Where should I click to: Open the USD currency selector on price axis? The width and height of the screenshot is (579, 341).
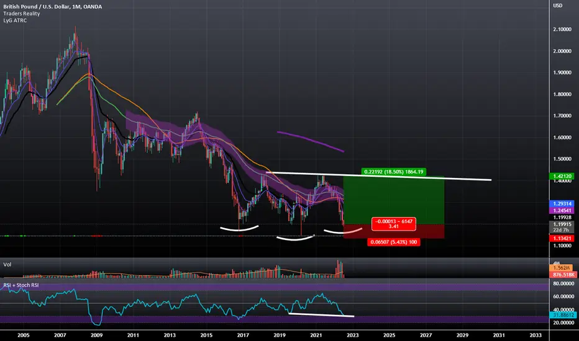(x=558, y=6)
